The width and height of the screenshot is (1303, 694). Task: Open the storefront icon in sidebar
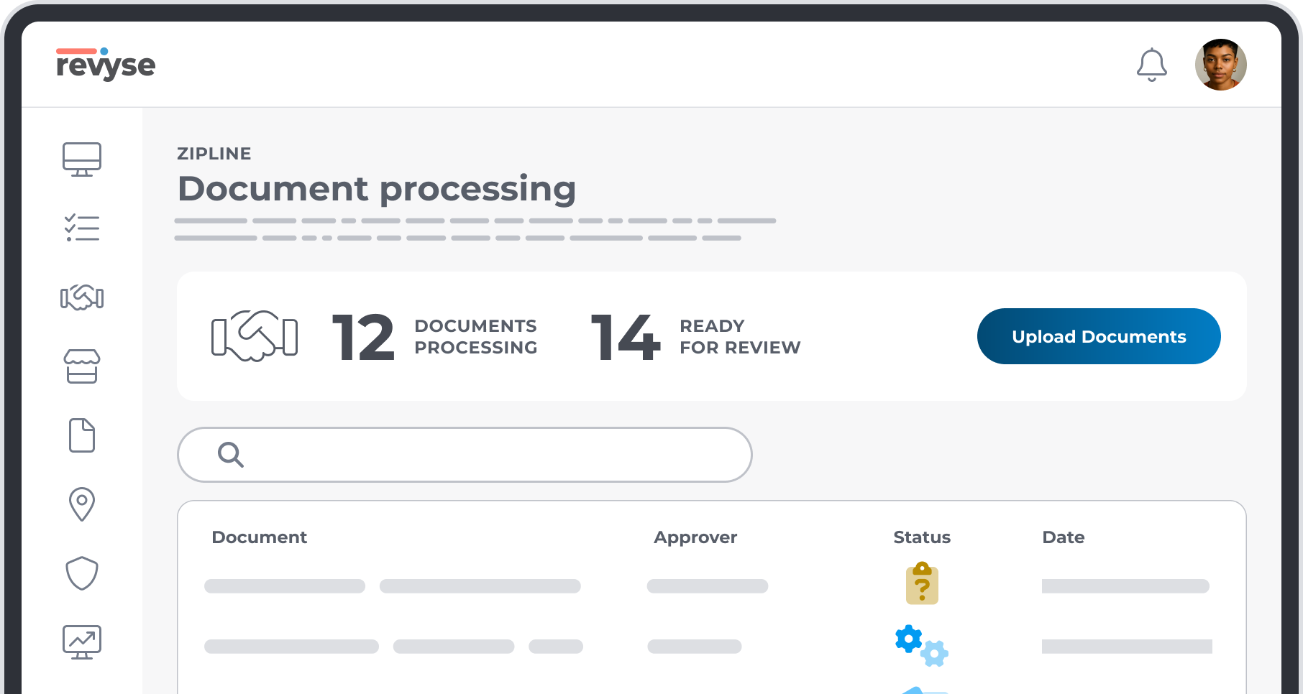pyautogui.click(x=81, y=366)
